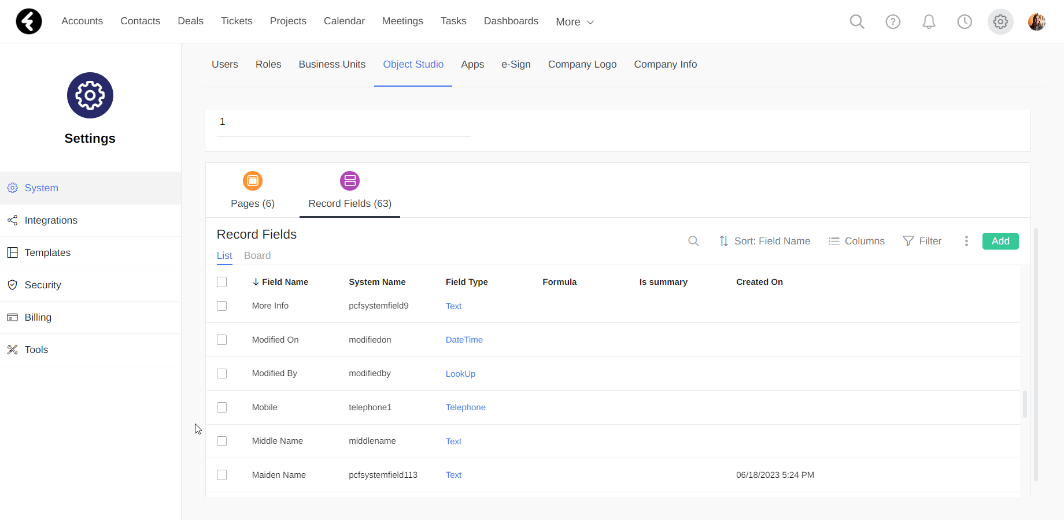Open Text type link for More Info
The image size is (1064, 520).
[x=453, y=306]
